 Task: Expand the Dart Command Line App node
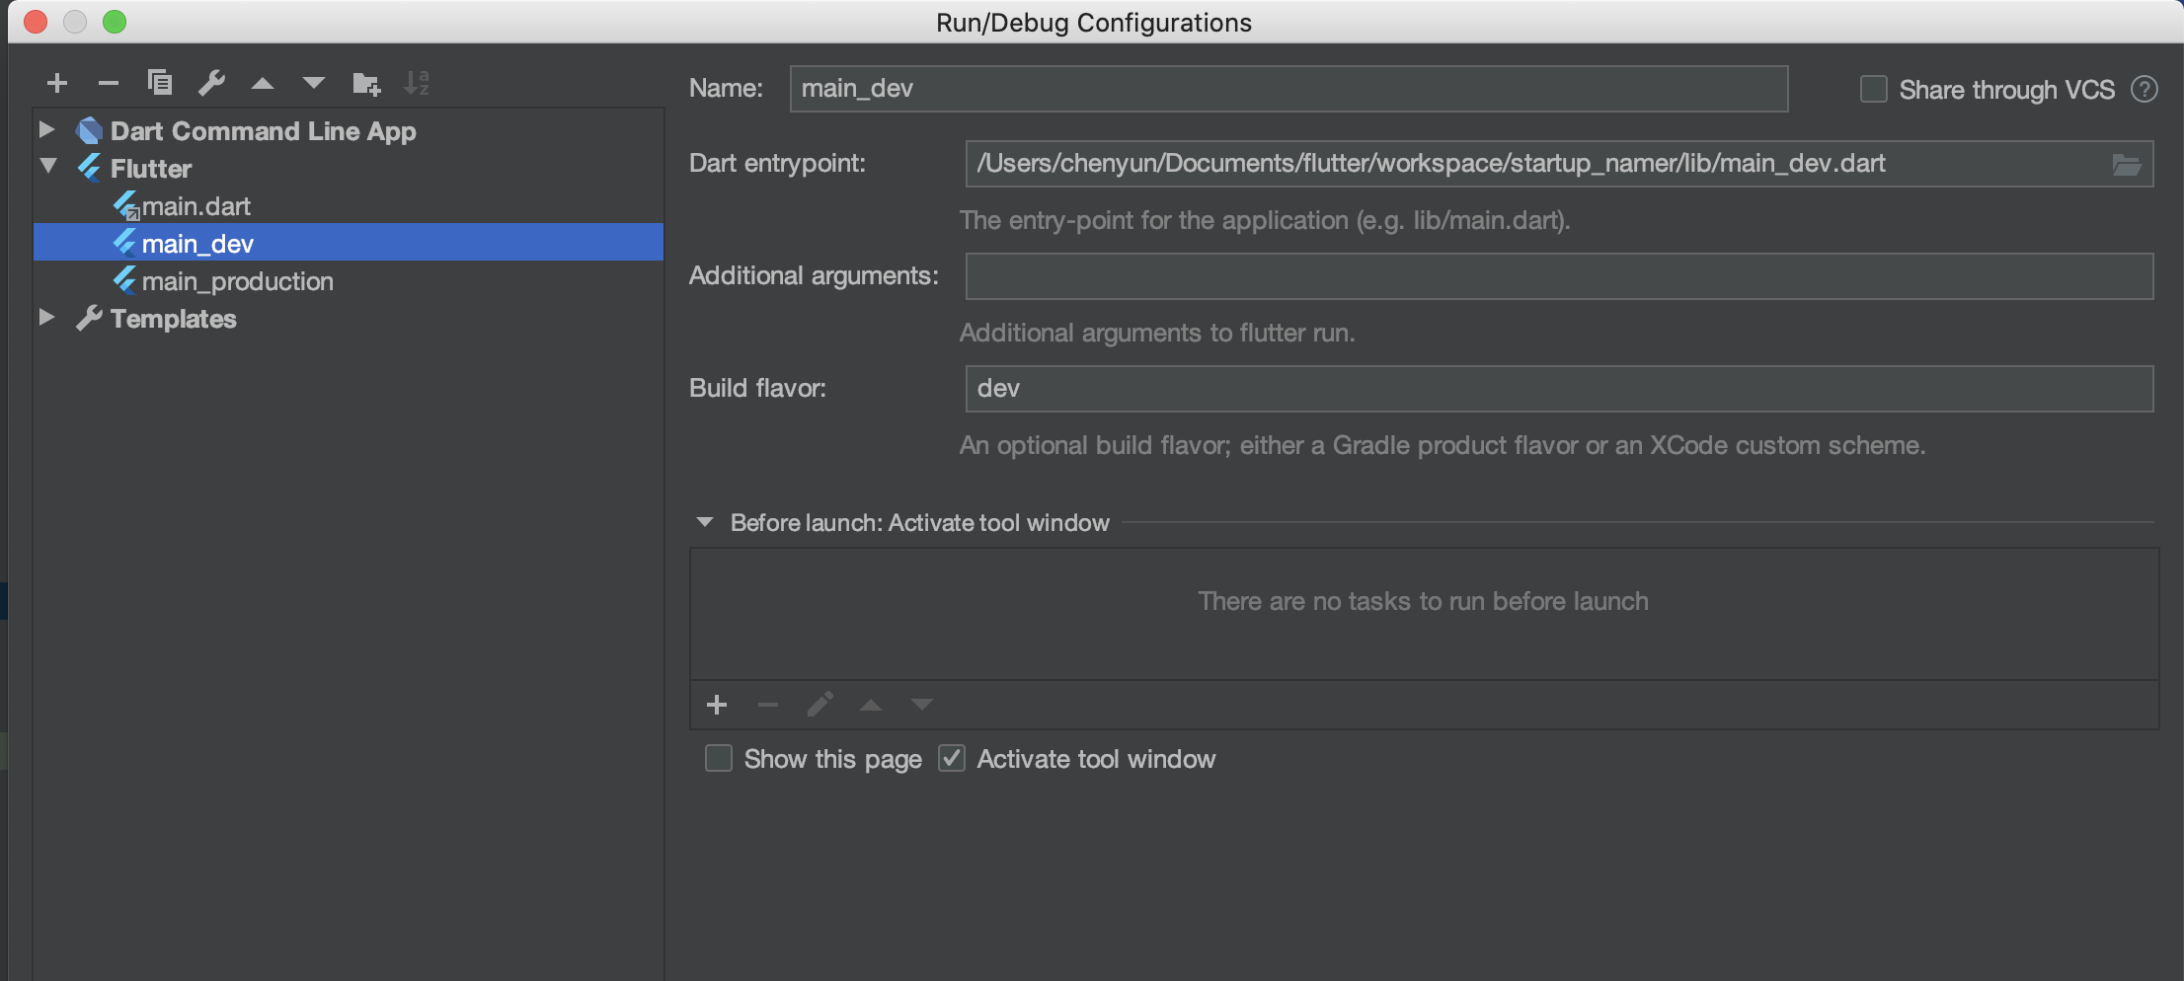46,129
